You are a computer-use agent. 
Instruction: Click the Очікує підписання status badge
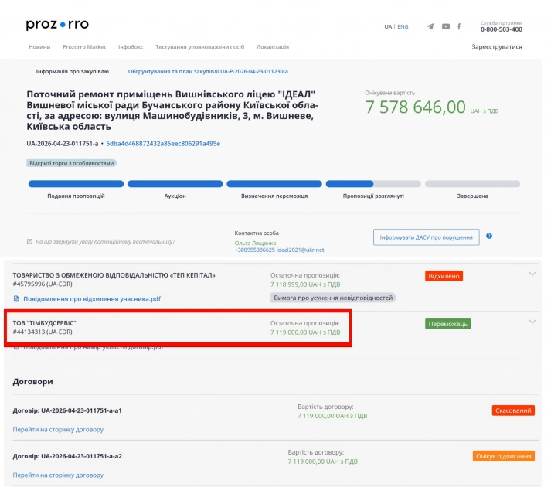pyautogui.click(x=504, y=456)
